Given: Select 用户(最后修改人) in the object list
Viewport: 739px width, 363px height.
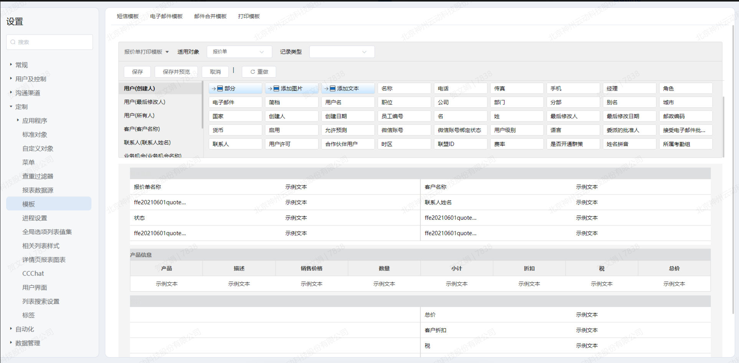Looking at the screenshot, I should (x=145, y=102).
